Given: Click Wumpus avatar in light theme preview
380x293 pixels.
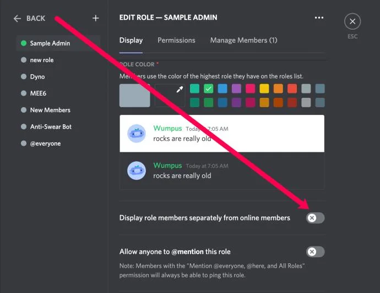Looking at the screenshot, I should pyautogui.click(x=137, y=134).
